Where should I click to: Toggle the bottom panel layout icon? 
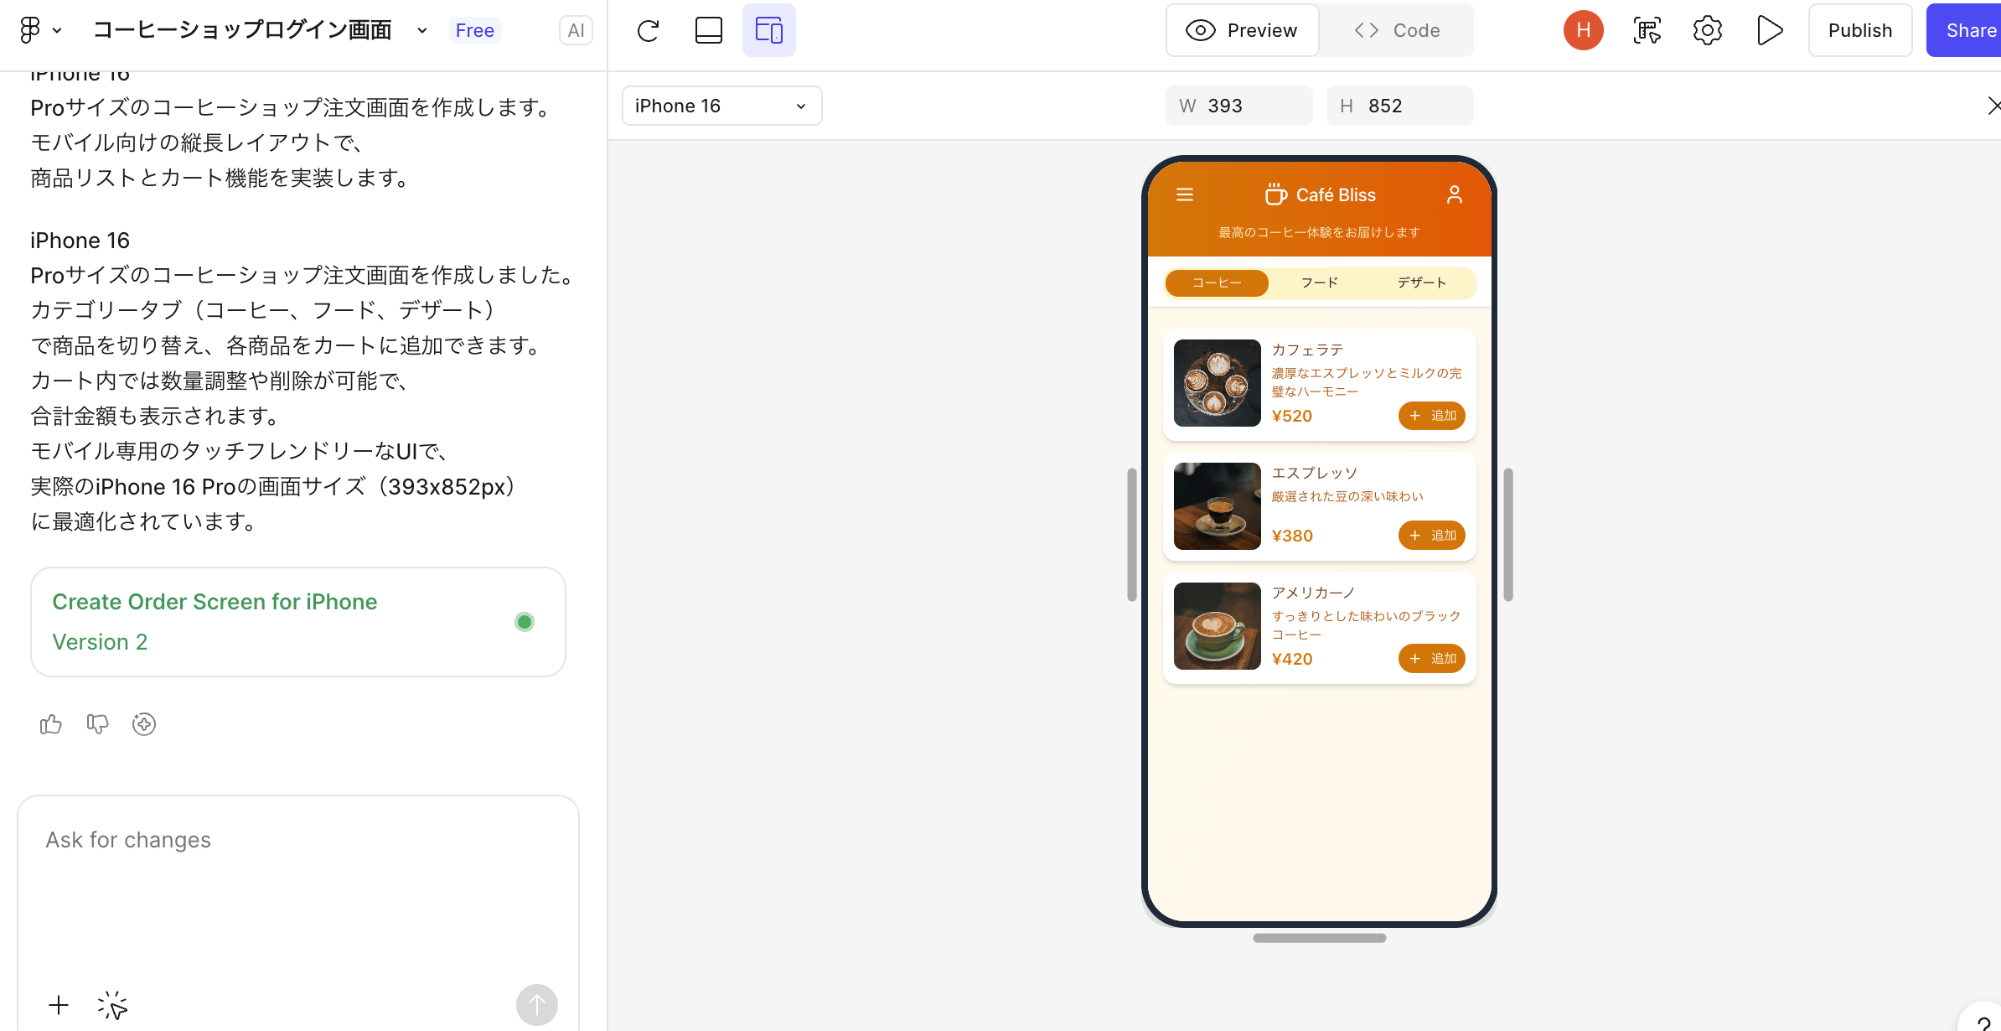[708, 30]
